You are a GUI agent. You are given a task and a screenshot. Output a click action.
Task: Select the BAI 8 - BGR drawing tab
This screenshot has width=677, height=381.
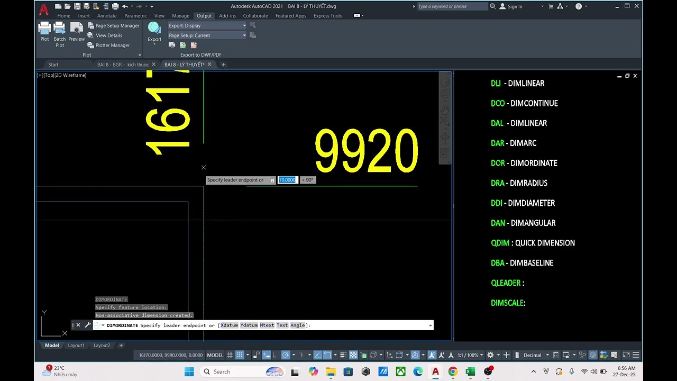[123, 65]
